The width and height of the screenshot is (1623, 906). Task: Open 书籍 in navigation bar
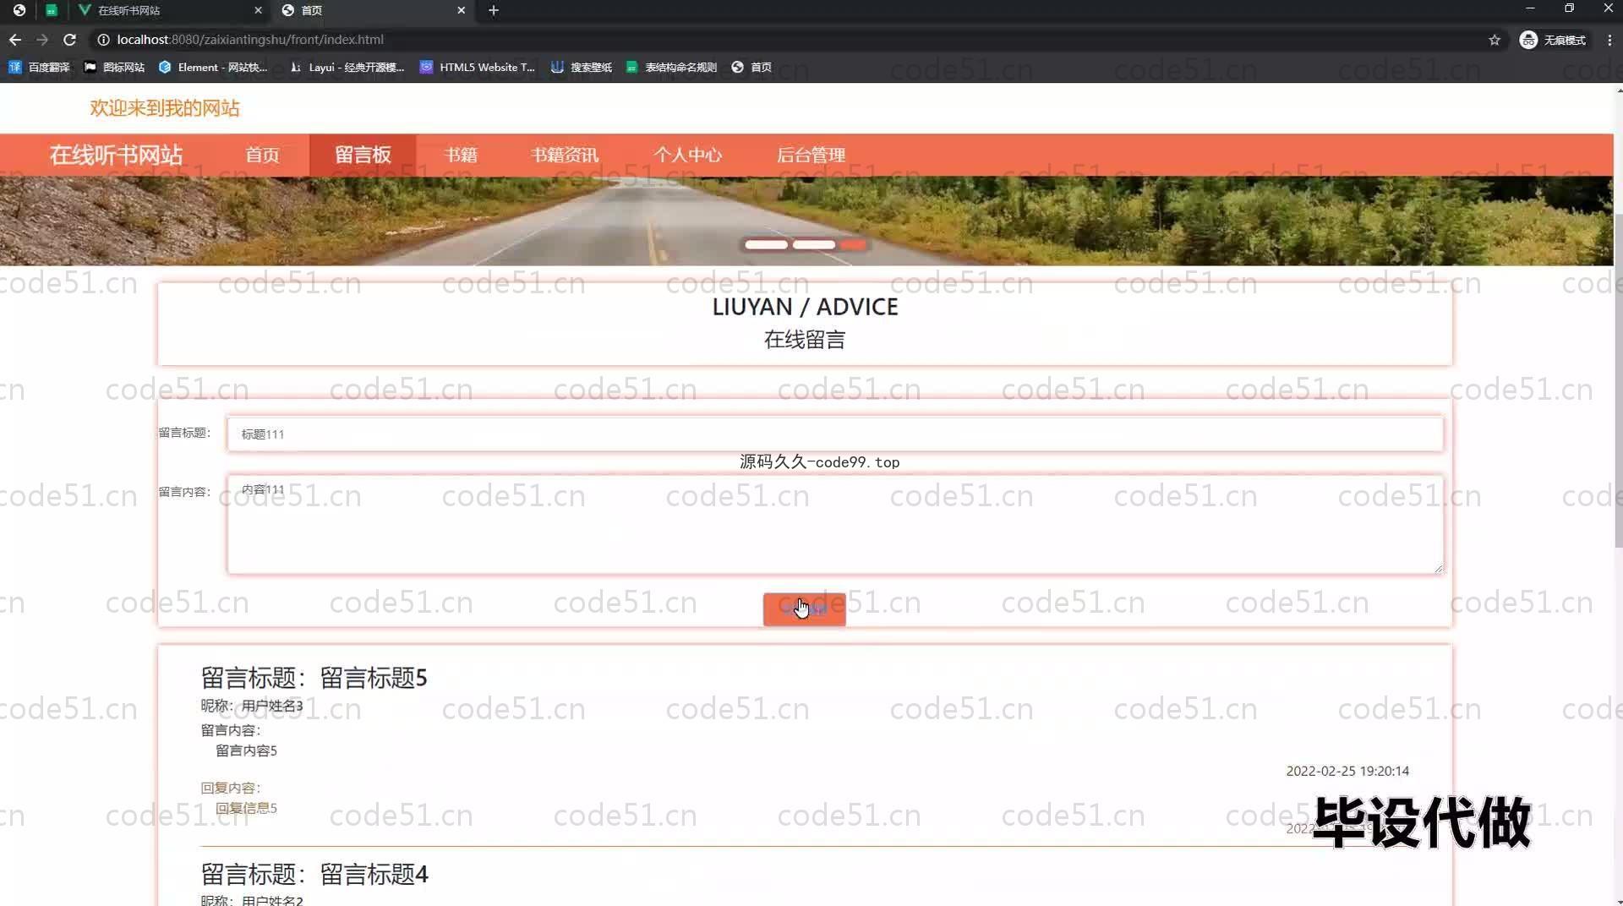coord(461,155)
